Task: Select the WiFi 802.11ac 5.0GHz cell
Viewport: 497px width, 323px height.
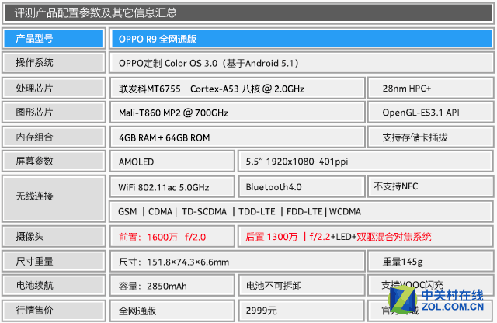Action: pos(171,187)
